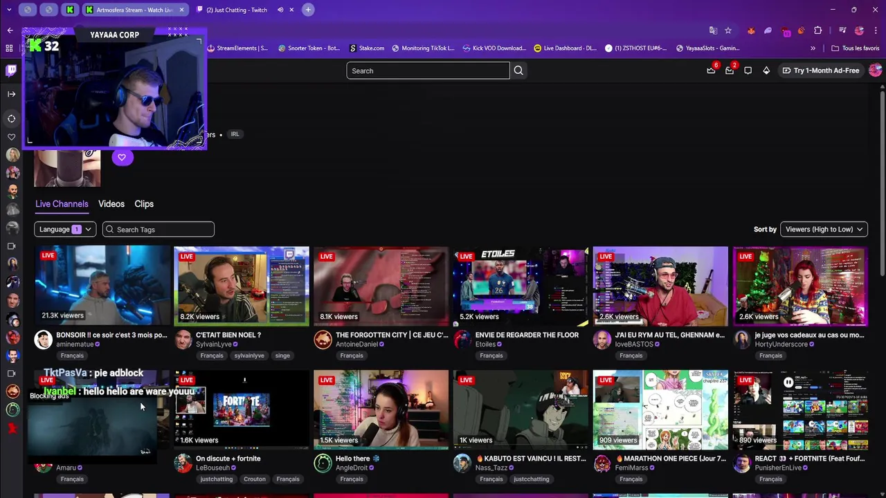Click Try 1-Month Ad-Free button
This screenshot has width=886, height=498.
(x=821, y=71)
